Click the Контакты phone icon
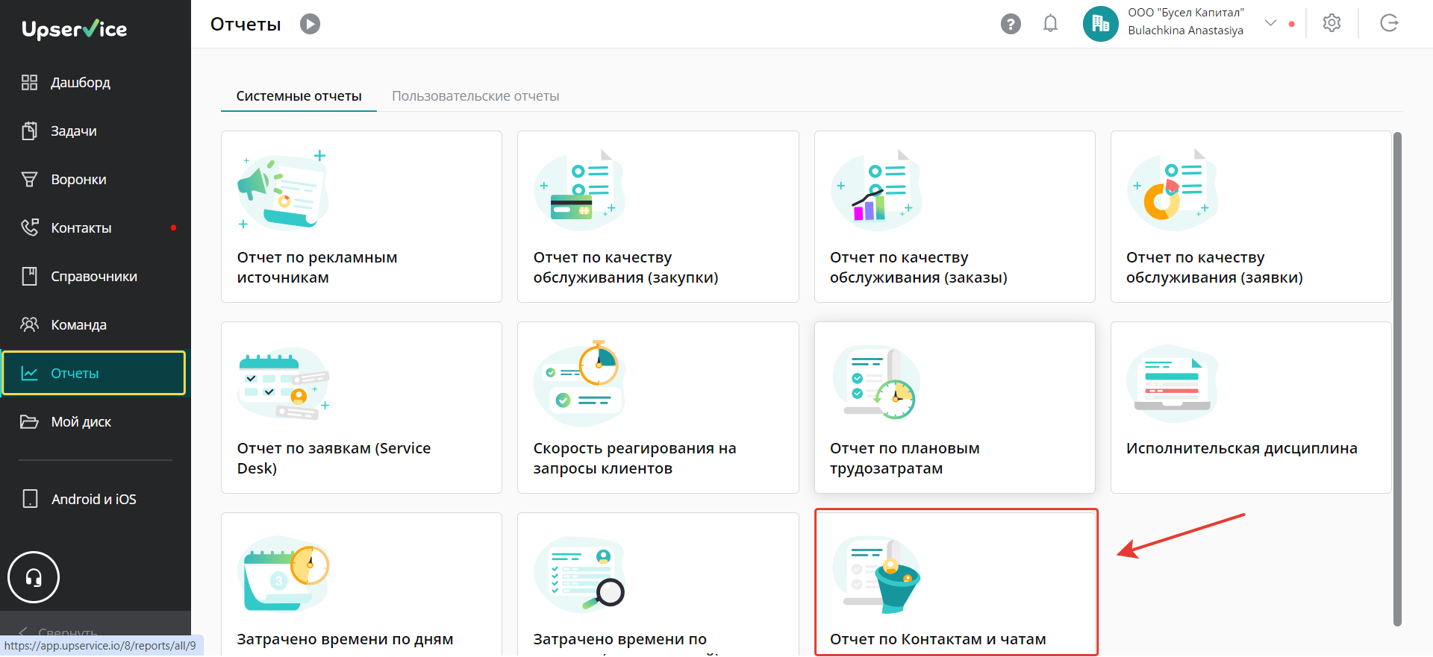This screenshot has height=657, width=1433. (29, 228)
